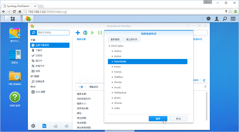Launch the Control Panel desktop icon

click(x=15, y=56)
